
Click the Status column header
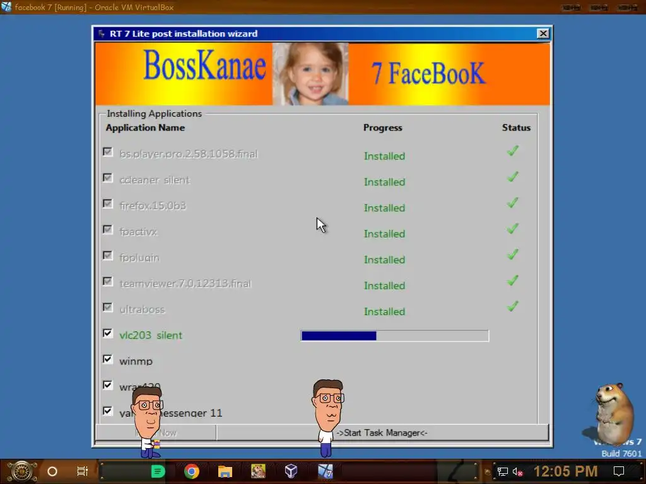(516, 127)
